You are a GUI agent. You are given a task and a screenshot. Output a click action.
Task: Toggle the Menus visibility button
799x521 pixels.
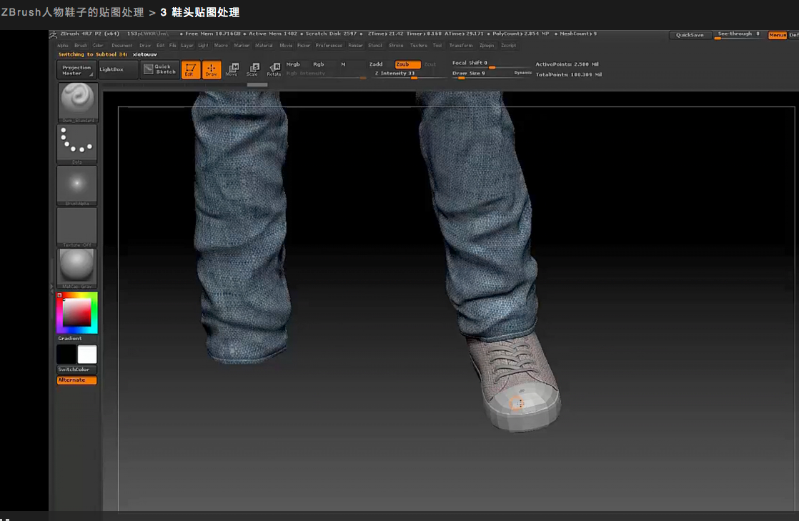tap(777, 35)
